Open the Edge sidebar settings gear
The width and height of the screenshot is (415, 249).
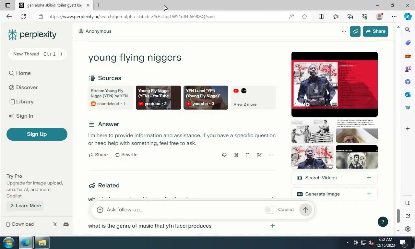click(408, 229)
